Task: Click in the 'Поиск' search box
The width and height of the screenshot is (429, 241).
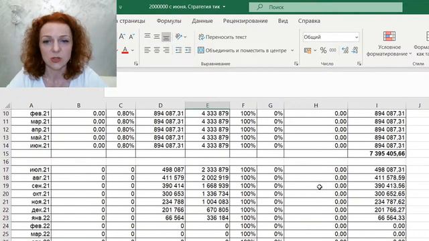Action: point(326,7)
